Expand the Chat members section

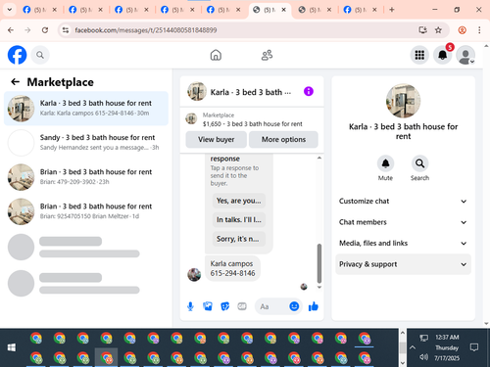[403, 222]
